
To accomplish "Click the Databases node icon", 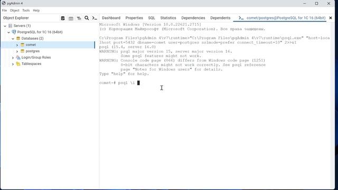I will (18, 39).
